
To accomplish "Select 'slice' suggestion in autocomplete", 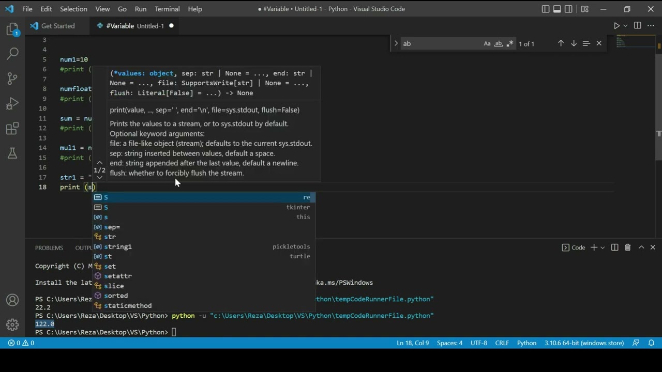I will click(x=204, y=286).
